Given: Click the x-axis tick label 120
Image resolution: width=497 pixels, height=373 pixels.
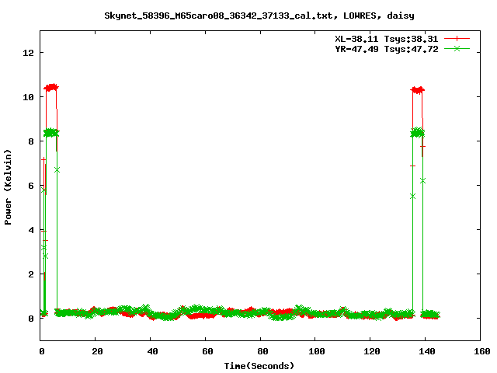Looking at the screenshot, I should click(x=372, y=351).
